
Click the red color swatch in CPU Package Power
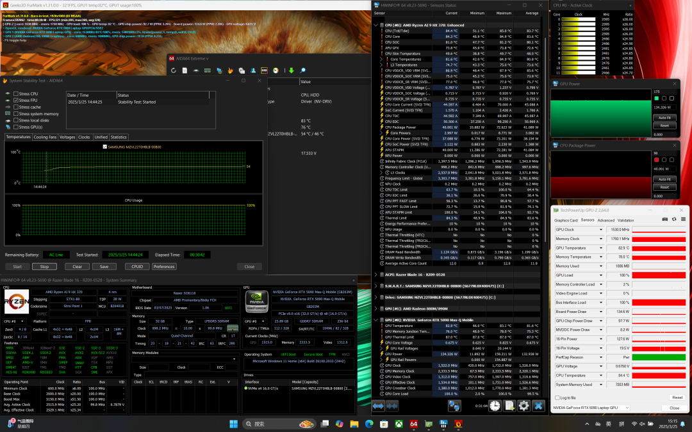pos(656,160)
